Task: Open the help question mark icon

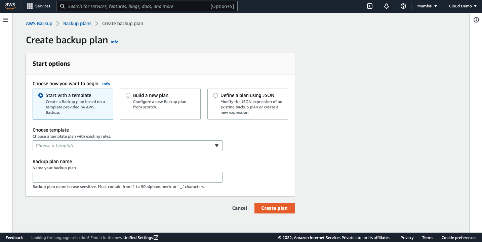Action: click(x=403, y=6)
